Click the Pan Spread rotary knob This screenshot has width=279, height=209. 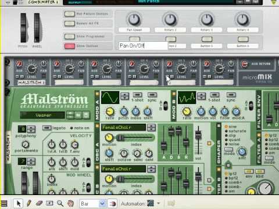134,19
